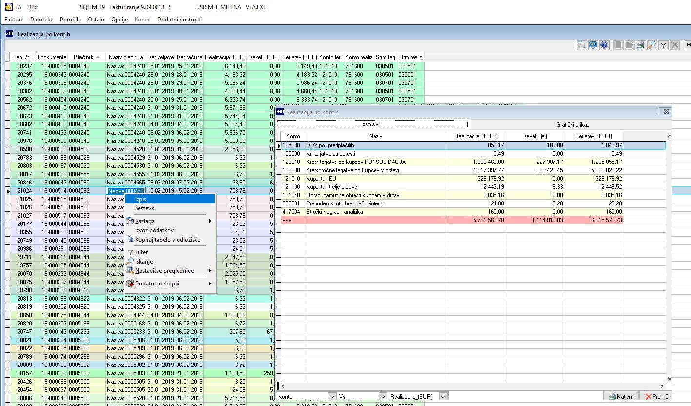Open the Vsi dropdown list

click(x=382, y=397)
